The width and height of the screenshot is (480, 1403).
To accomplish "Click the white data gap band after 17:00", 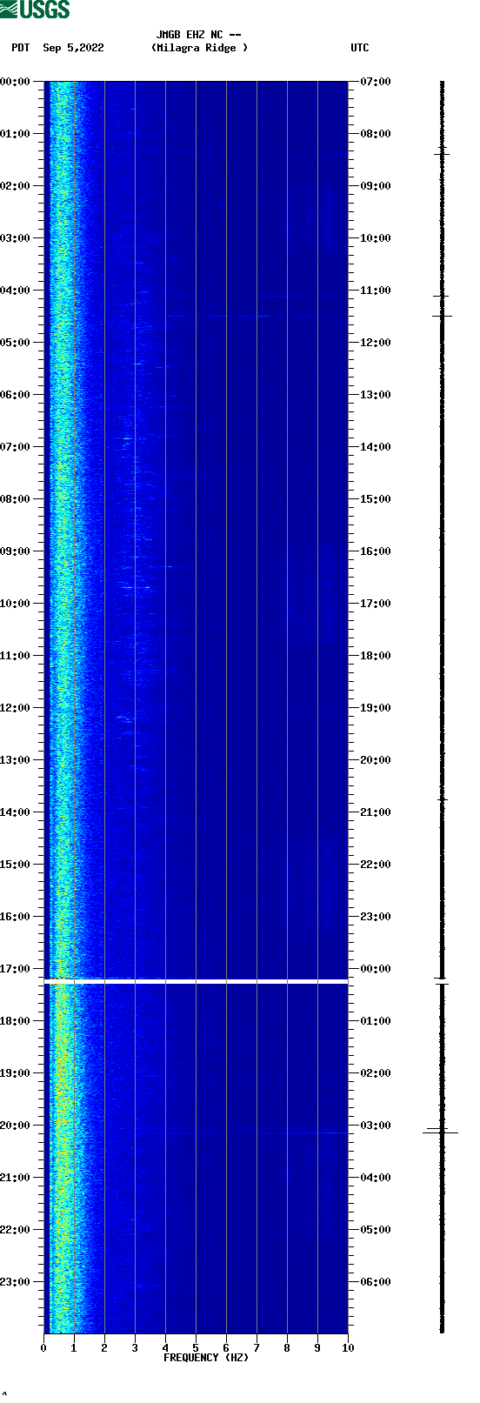I will tap(196, 981).
